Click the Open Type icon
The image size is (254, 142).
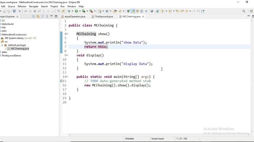coord(115,11)
